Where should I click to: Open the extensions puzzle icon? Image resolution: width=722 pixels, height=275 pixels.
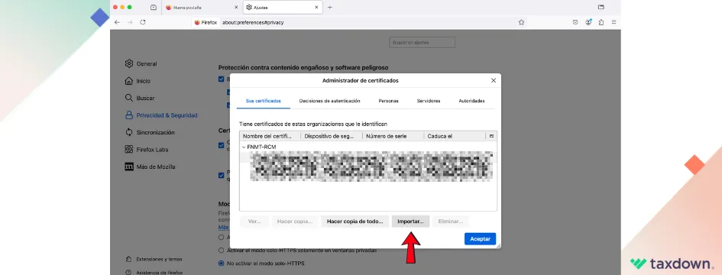click(x=601, y=22)
